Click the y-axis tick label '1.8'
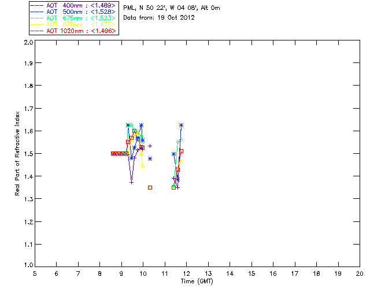Image resolution: width=370 pixels, height=296 pixels. pyautogui.click(x=28, y=86)
